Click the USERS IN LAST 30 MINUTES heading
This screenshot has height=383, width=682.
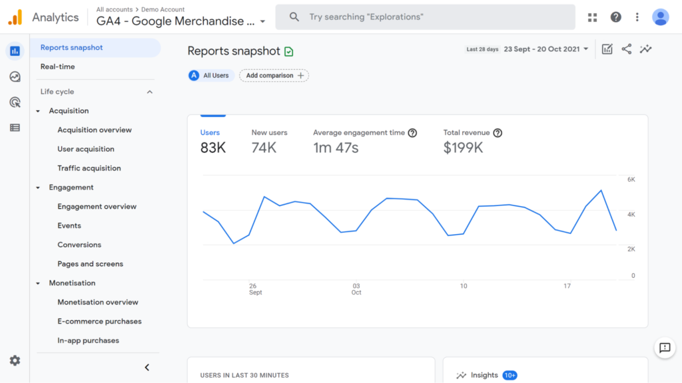244,375
